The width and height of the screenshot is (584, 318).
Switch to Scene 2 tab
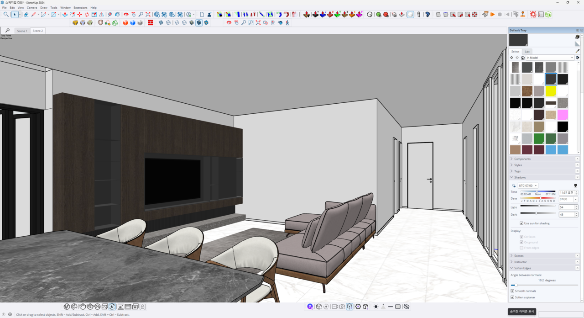tap(38, 31)
